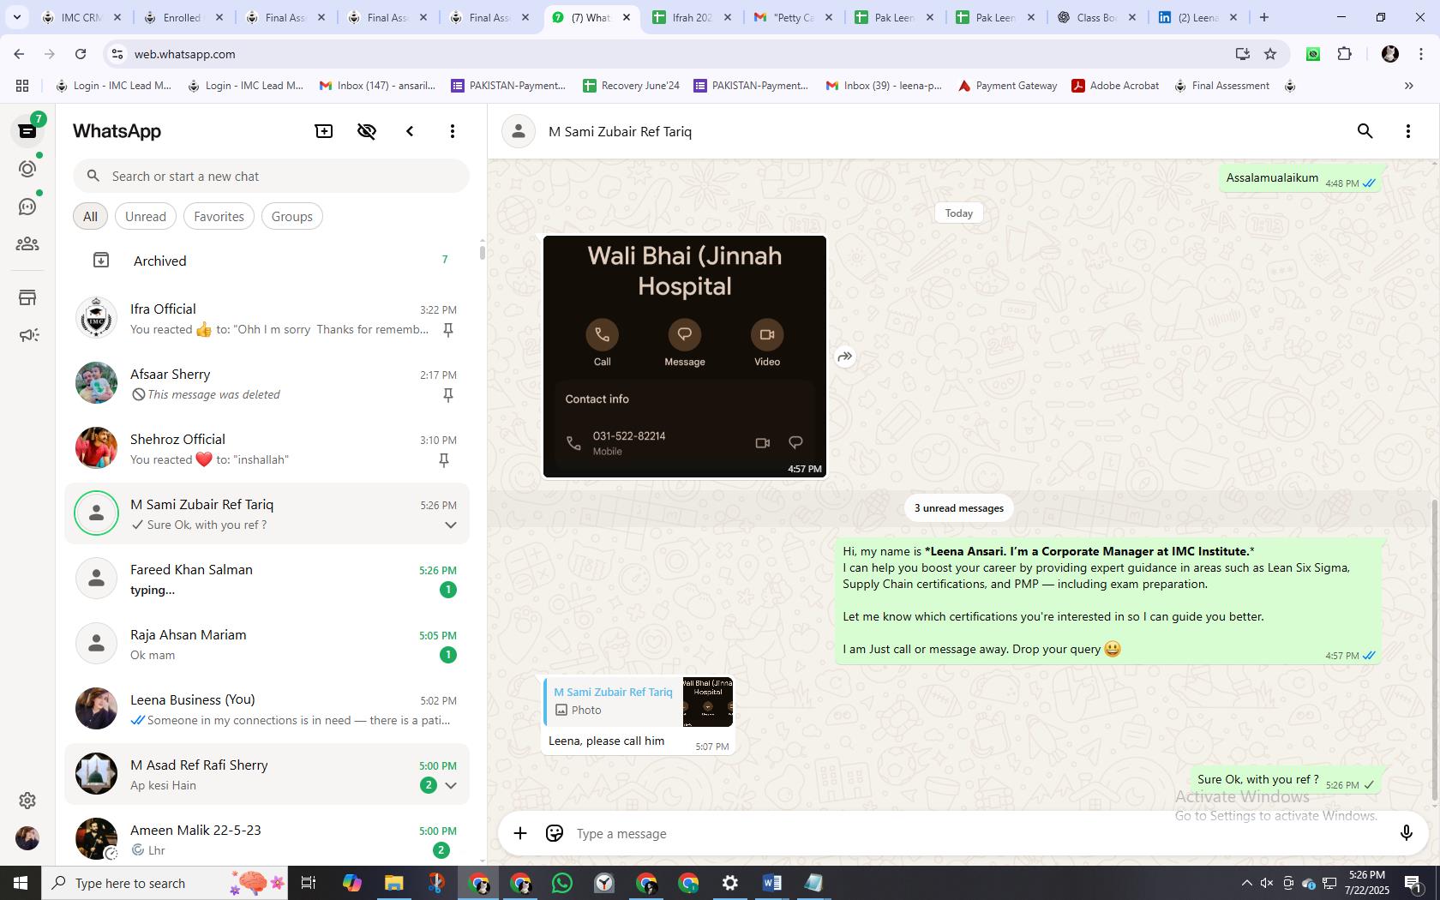Open File Explorer from taskbar

coord(393,883)
